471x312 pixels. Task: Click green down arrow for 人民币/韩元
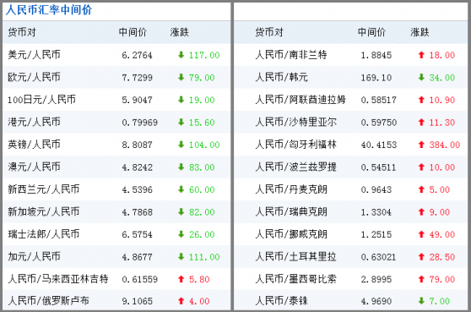click(x=421, y=77)
